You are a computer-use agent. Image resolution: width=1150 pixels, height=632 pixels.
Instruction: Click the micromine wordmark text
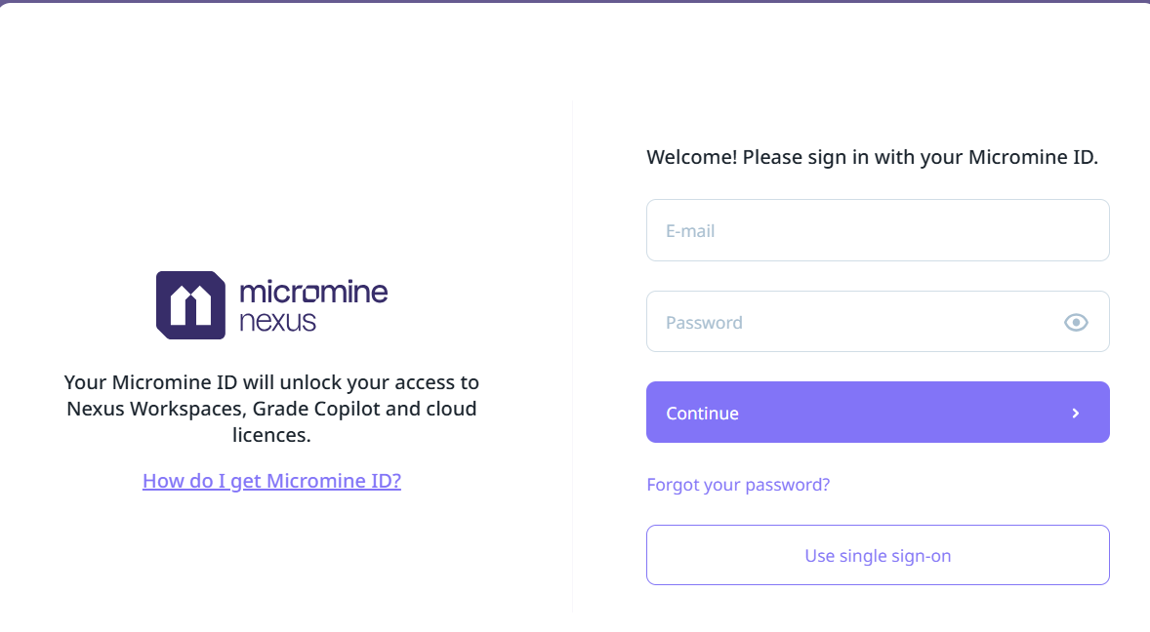(x=313, y=291)
